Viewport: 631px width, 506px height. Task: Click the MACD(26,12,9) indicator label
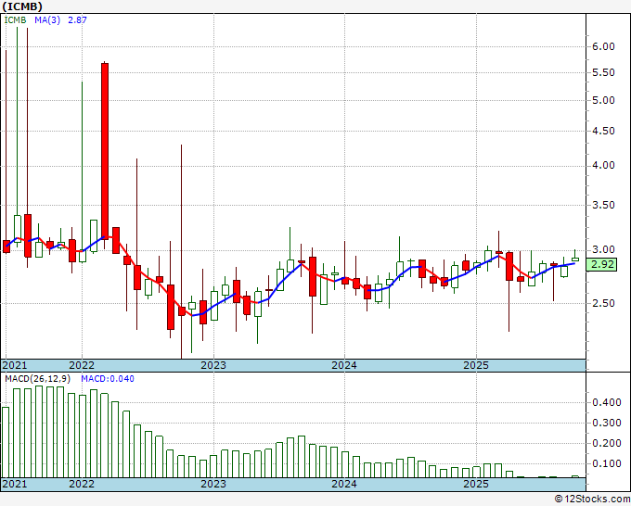pos(38,379)
